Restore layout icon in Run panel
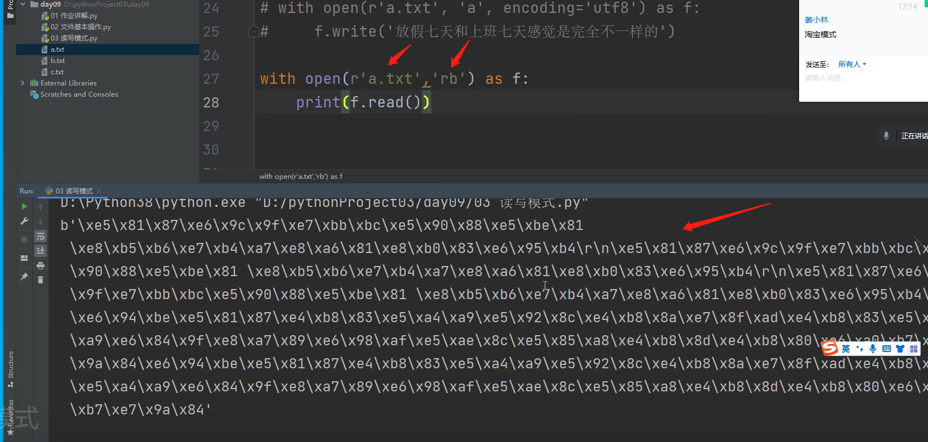The height and width of the screenshot is (442, 928). (x=24, y=258)
